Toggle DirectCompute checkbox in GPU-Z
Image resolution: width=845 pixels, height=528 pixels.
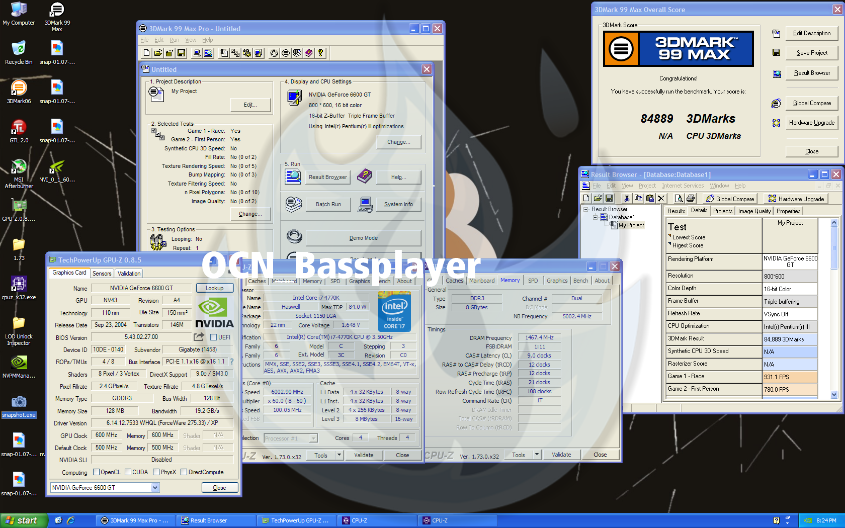click(184, 472)
